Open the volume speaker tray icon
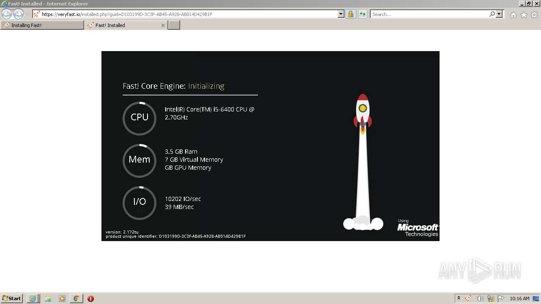This screenshot has width=541, height=304. [480, 299]
